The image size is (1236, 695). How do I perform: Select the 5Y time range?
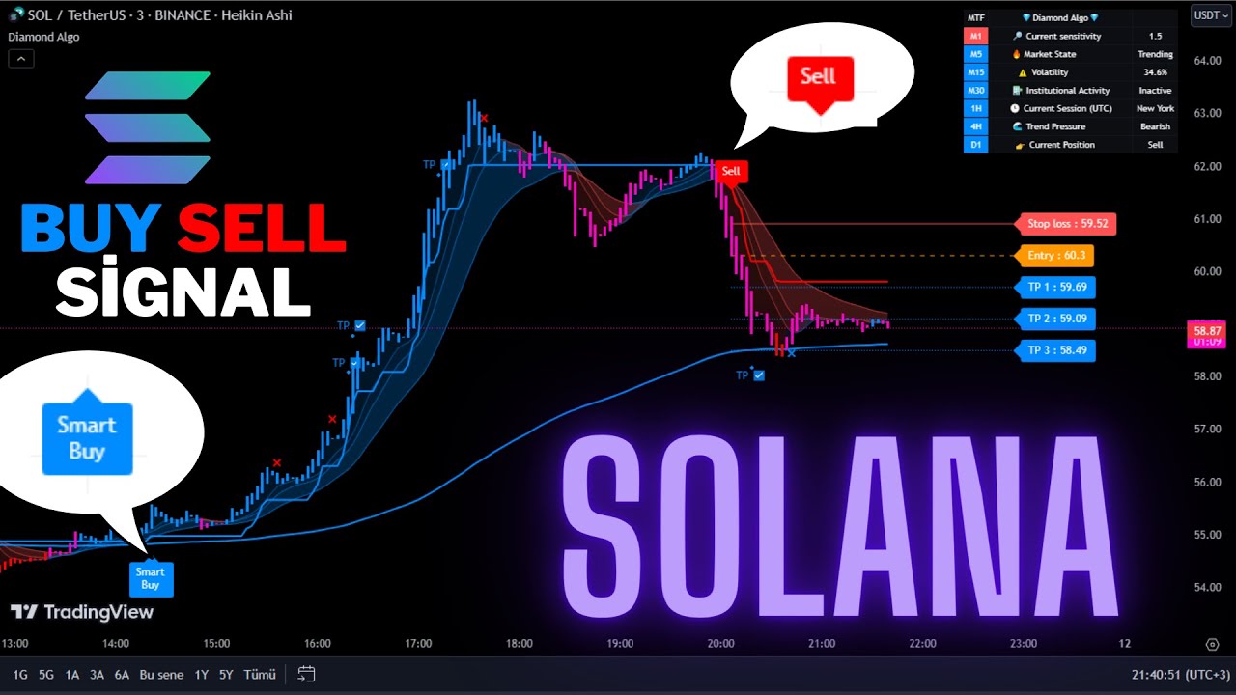226,675
